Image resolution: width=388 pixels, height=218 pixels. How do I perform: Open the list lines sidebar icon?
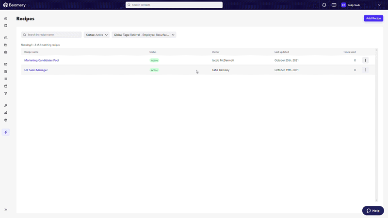pyautogui.click(x=6, y=79)
